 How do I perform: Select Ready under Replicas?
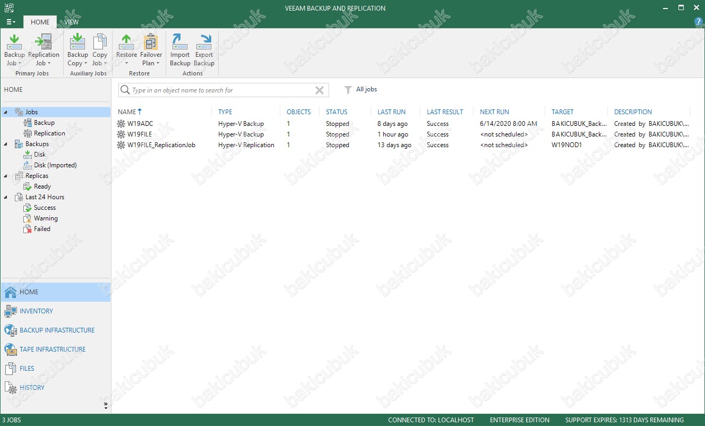click(42, 186)
